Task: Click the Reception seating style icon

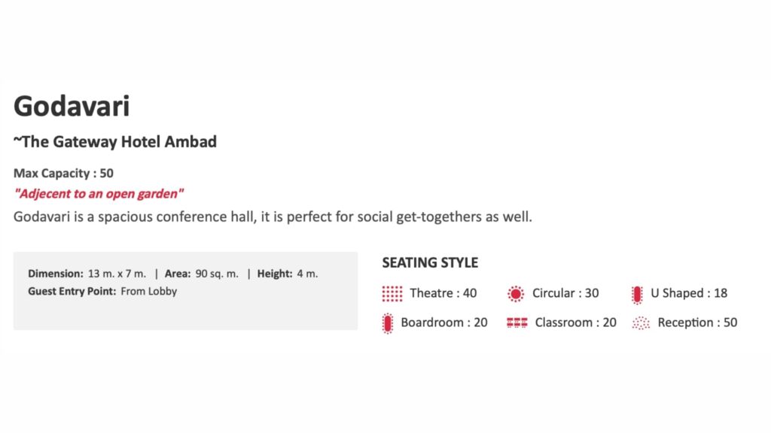Action: (x=641, y=323)
